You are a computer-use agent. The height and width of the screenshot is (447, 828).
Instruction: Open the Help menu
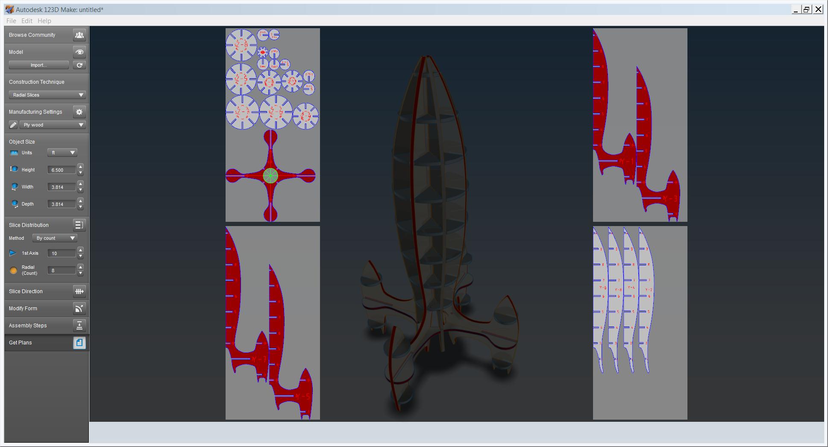(x=44, y=21)
